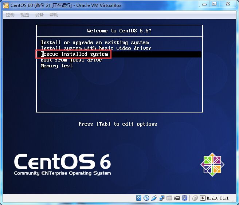Image resolution: width=239 pixels, height=205 pixels.
Task: Open the 控制 (Machine) menu
Action: click(10, 15)
